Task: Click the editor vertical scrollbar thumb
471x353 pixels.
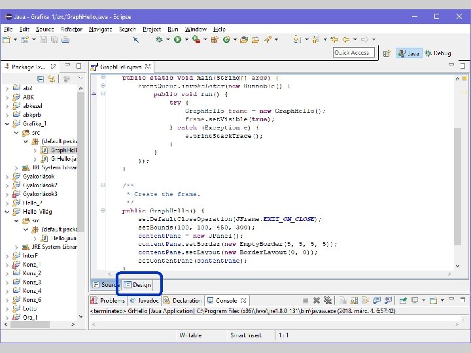Action: (x=457, y=186)
